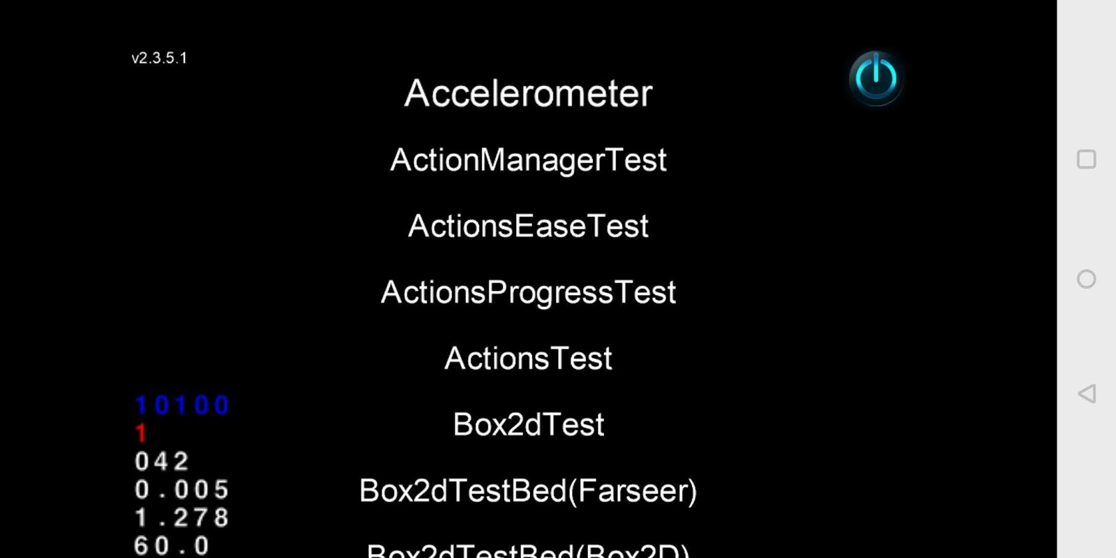This screenshot has height=558, width=1116.
Task: Click the 1.278 timing stat
Action: 182,518
